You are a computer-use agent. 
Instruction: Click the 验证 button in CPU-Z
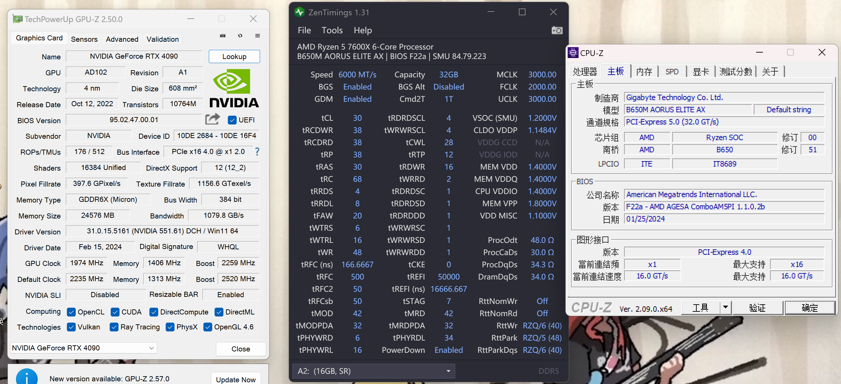[758, 308]
